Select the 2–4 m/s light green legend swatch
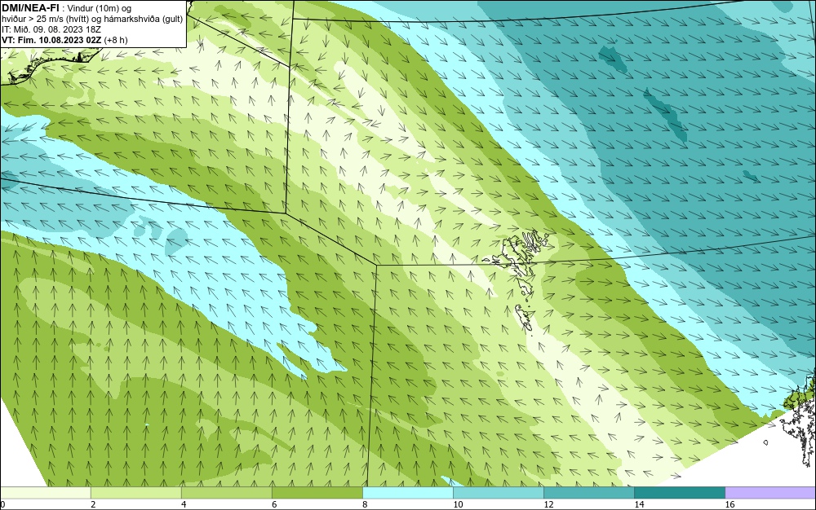This screenshot has height=510, width=816. pos(136,492)
